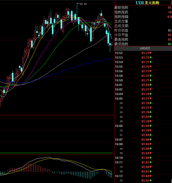
Task: Click the up arrow in the 15:52 row
Action: tap(151, 53)
